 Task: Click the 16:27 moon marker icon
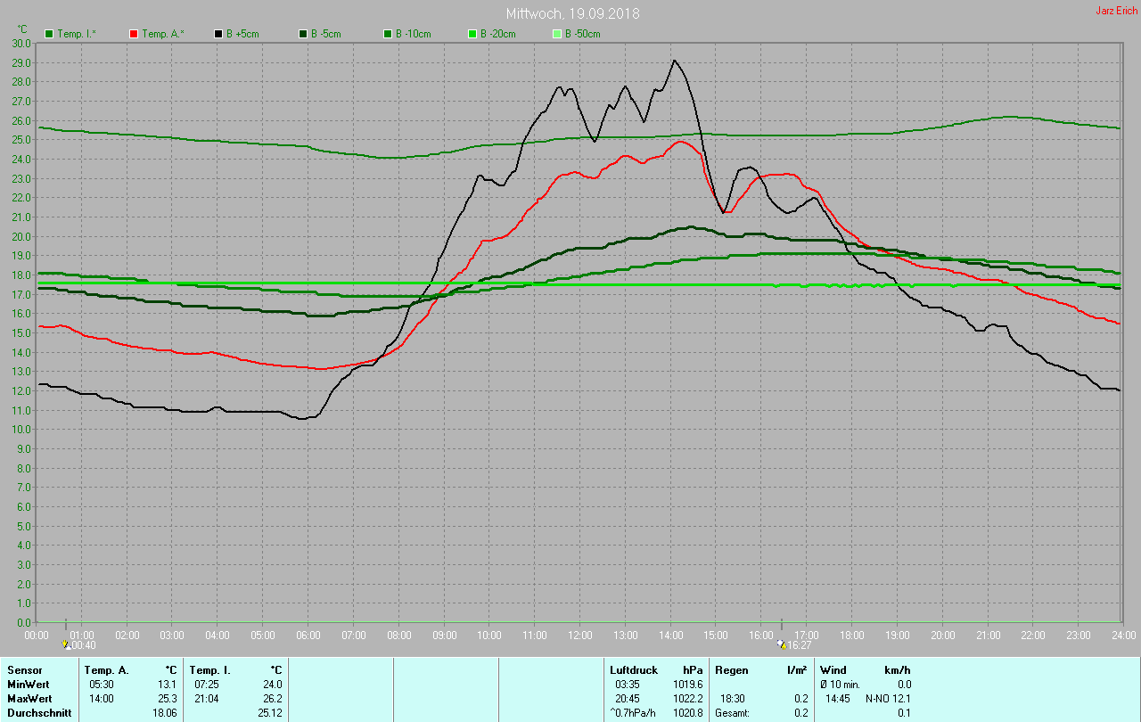(782, 644)
